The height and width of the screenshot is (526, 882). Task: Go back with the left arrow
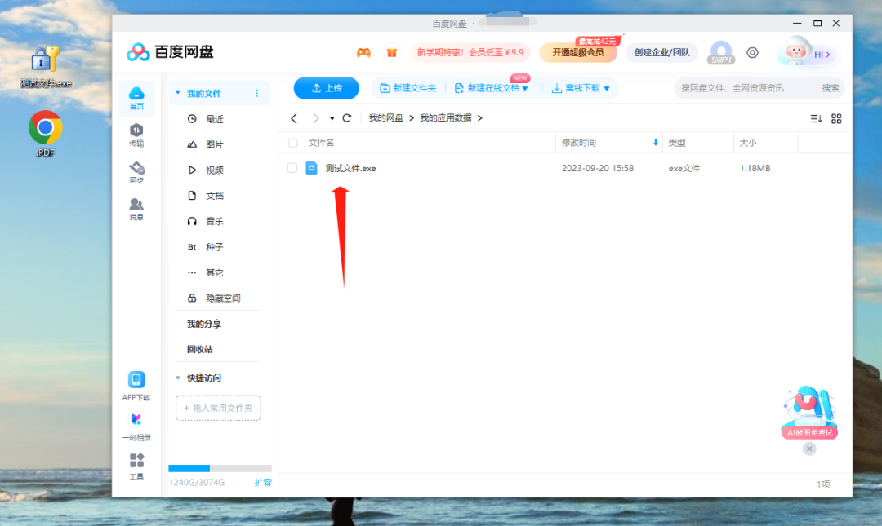294,118
